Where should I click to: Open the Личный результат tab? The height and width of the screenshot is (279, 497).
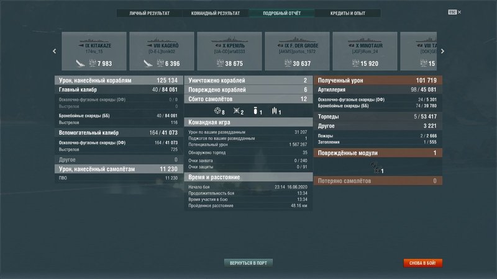click(x=150, y=13)
